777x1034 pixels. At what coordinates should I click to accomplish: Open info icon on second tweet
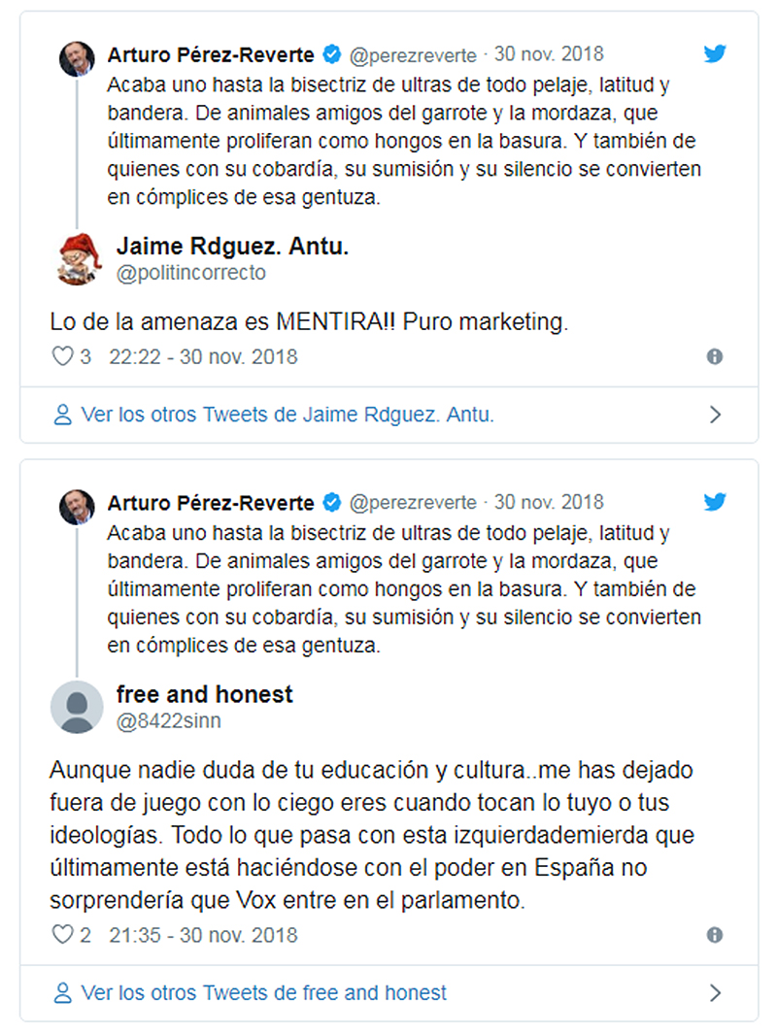(x=714, y=935)
